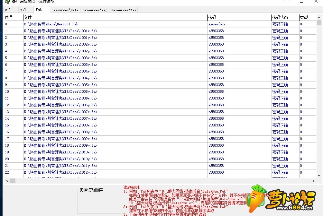Click the 序号 column header
Image resolution: width=323 pixels, height=216 pixels.
14,17
